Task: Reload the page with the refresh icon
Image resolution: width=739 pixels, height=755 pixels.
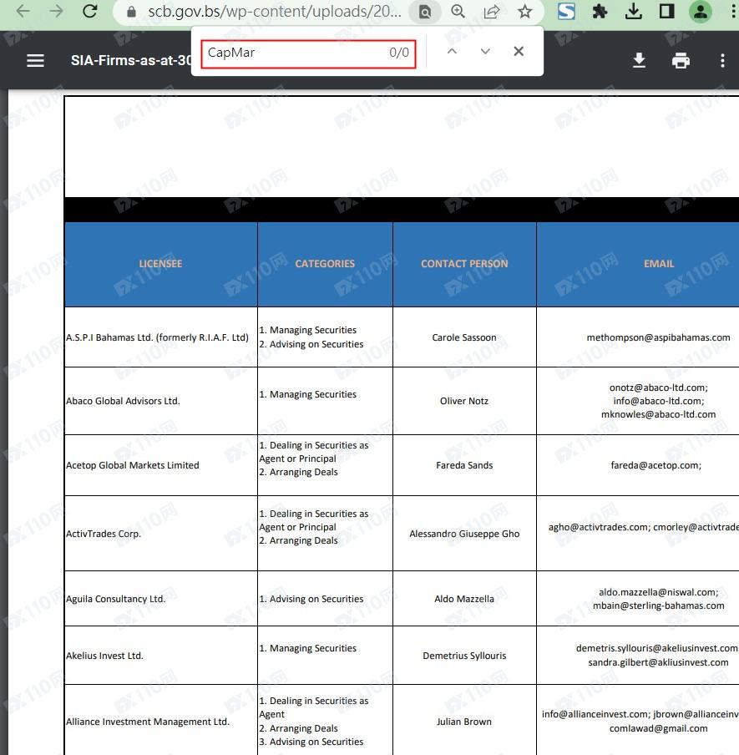Action: click(x=90, y=12)
